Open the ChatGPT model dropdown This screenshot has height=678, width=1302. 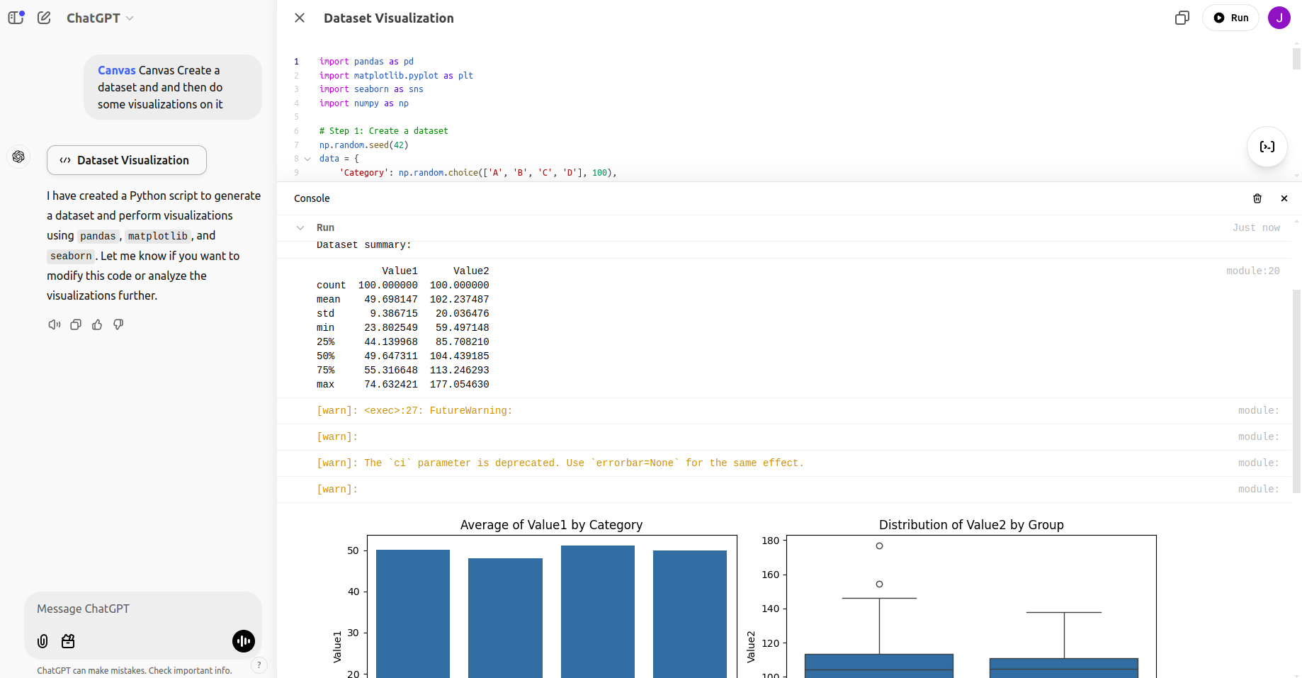point(100,18)
